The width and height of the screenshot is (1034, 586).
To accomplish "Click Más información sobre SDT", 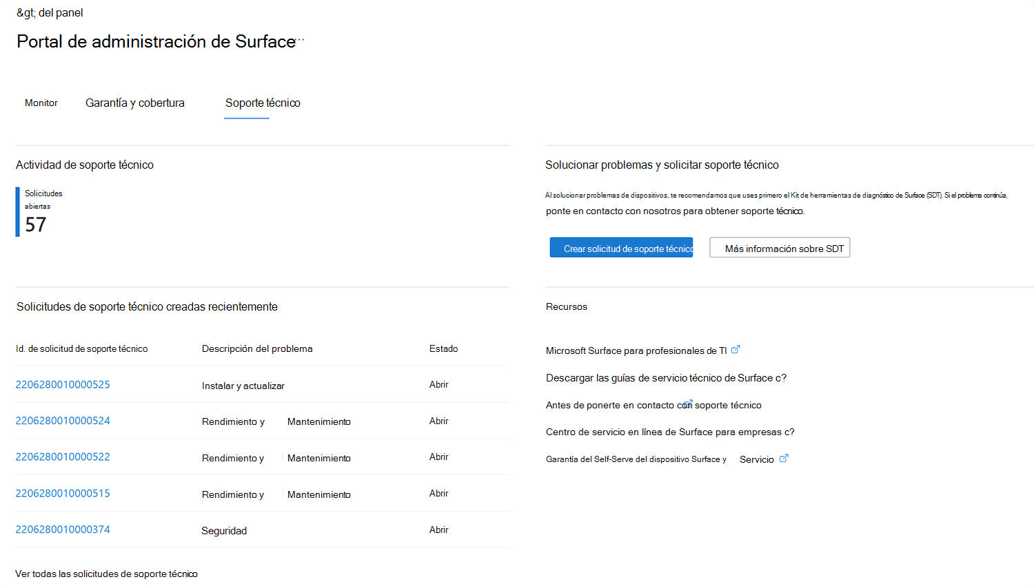I will pos(780,247).
